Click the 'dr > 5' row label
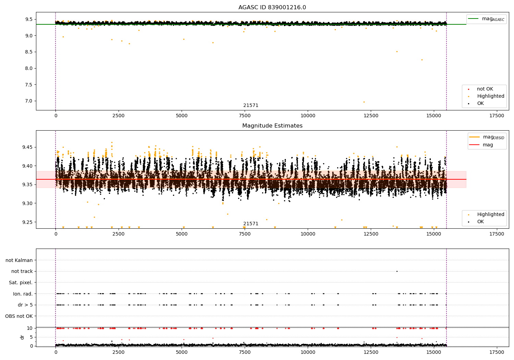514x360 pixels. (x=25, y=305)
